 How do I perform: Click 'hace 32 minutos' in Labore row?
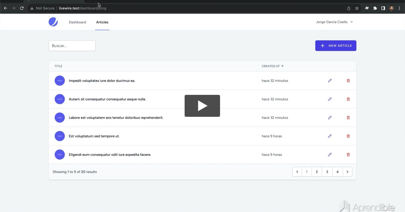click(x=275, y=117)
